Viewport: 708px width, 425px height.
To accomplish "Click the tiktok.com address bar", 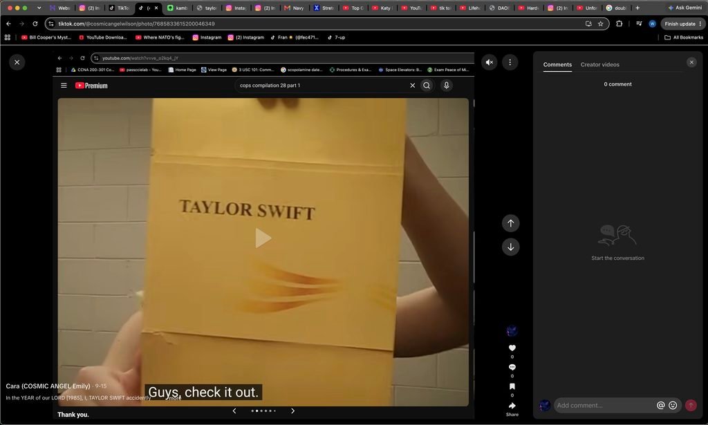I will (316, 23).
